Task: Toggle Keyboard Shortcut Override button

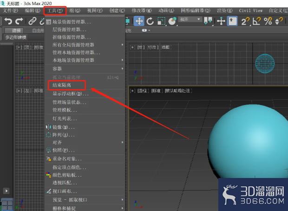Action: pos(232,21)
